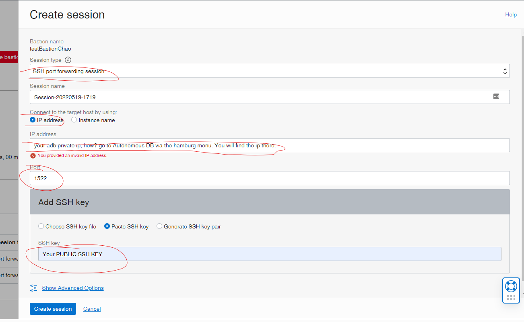
Task: Open the lifebuoy support widget
Action: tap(511, 286)
